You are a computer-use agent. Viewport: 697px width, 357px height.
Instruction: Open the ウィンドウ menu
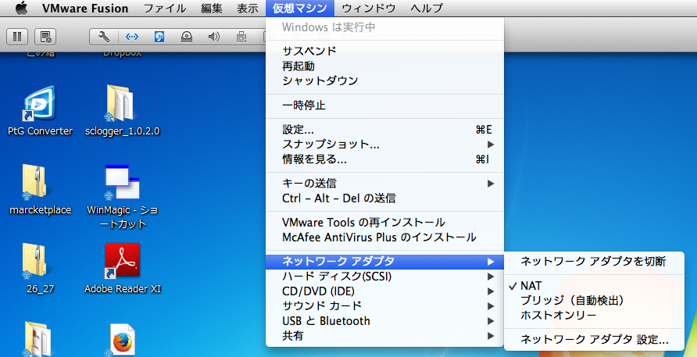(x=369, y=8)
